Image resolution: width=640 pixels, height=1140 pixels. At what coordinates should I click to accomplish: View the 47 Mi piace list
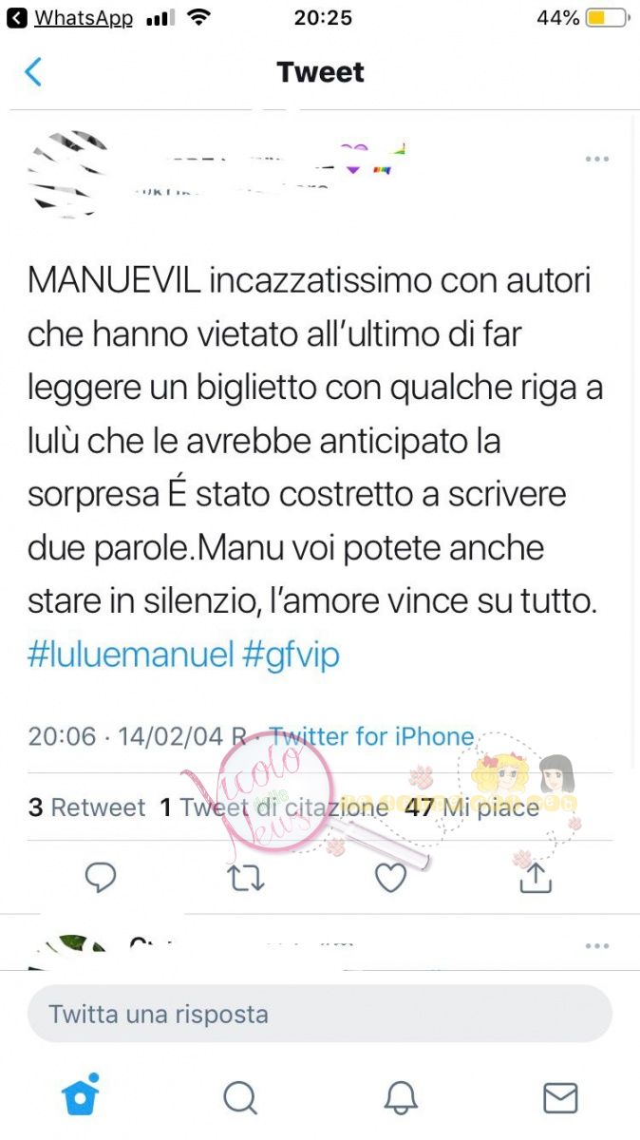[472, 807]
